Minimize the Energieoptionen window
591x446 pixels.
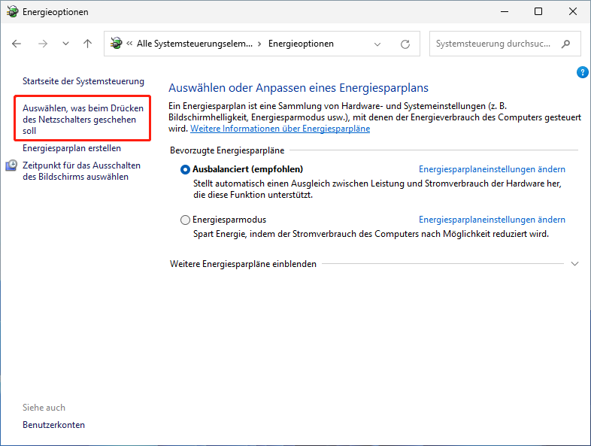505,12
